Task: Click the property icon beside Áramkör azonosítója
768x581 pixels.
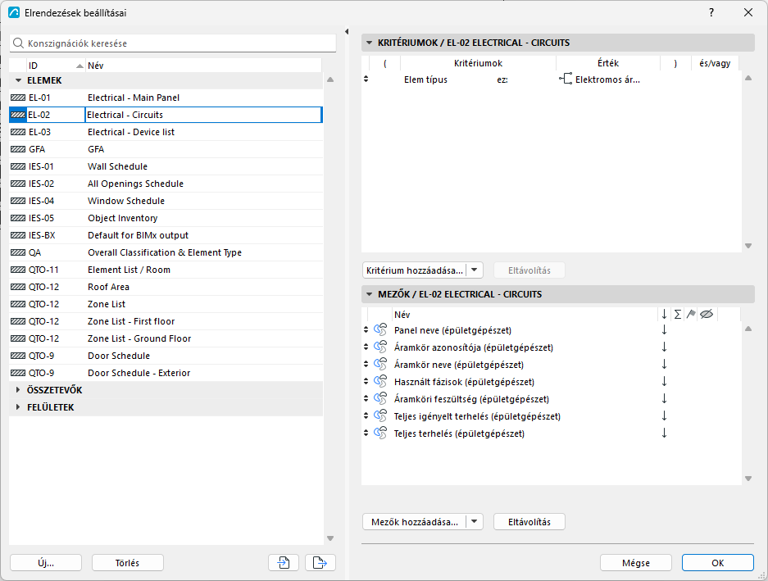Action: 380,347
